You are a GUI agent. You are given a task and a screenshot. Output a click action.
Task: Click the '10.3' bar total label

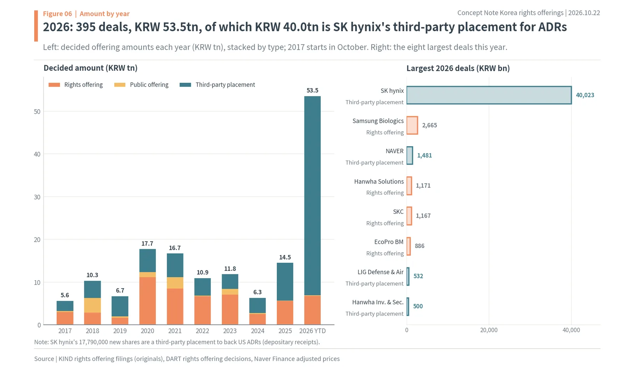[92, 275]
